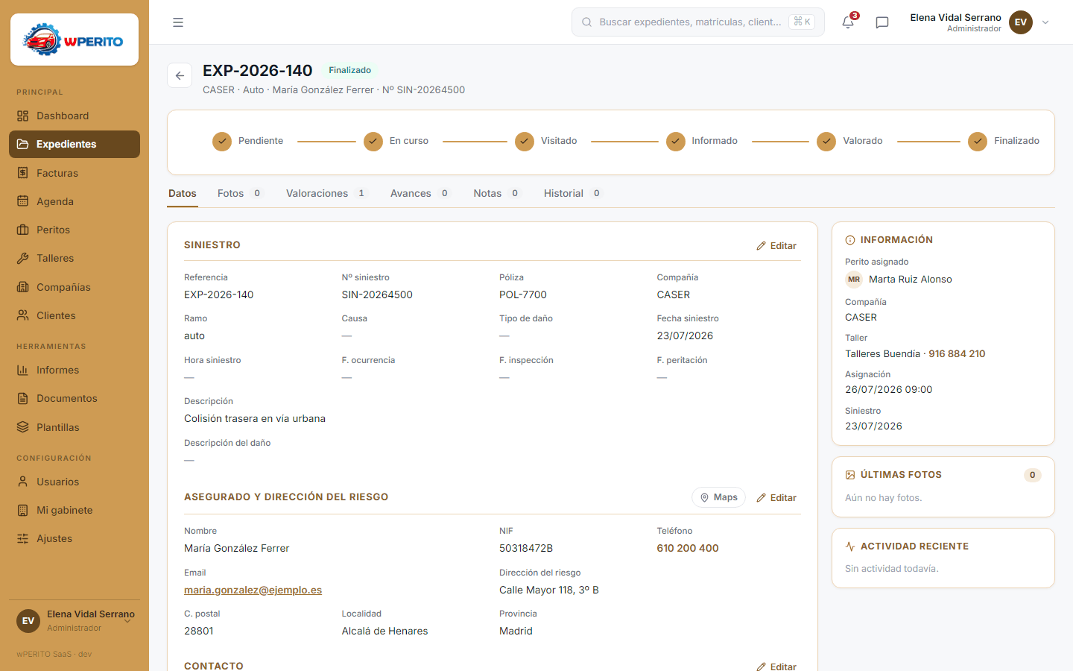Screen dimensions: 1073x671
Task: Click the EV user avatar in header
Action: click(1021, 22)
